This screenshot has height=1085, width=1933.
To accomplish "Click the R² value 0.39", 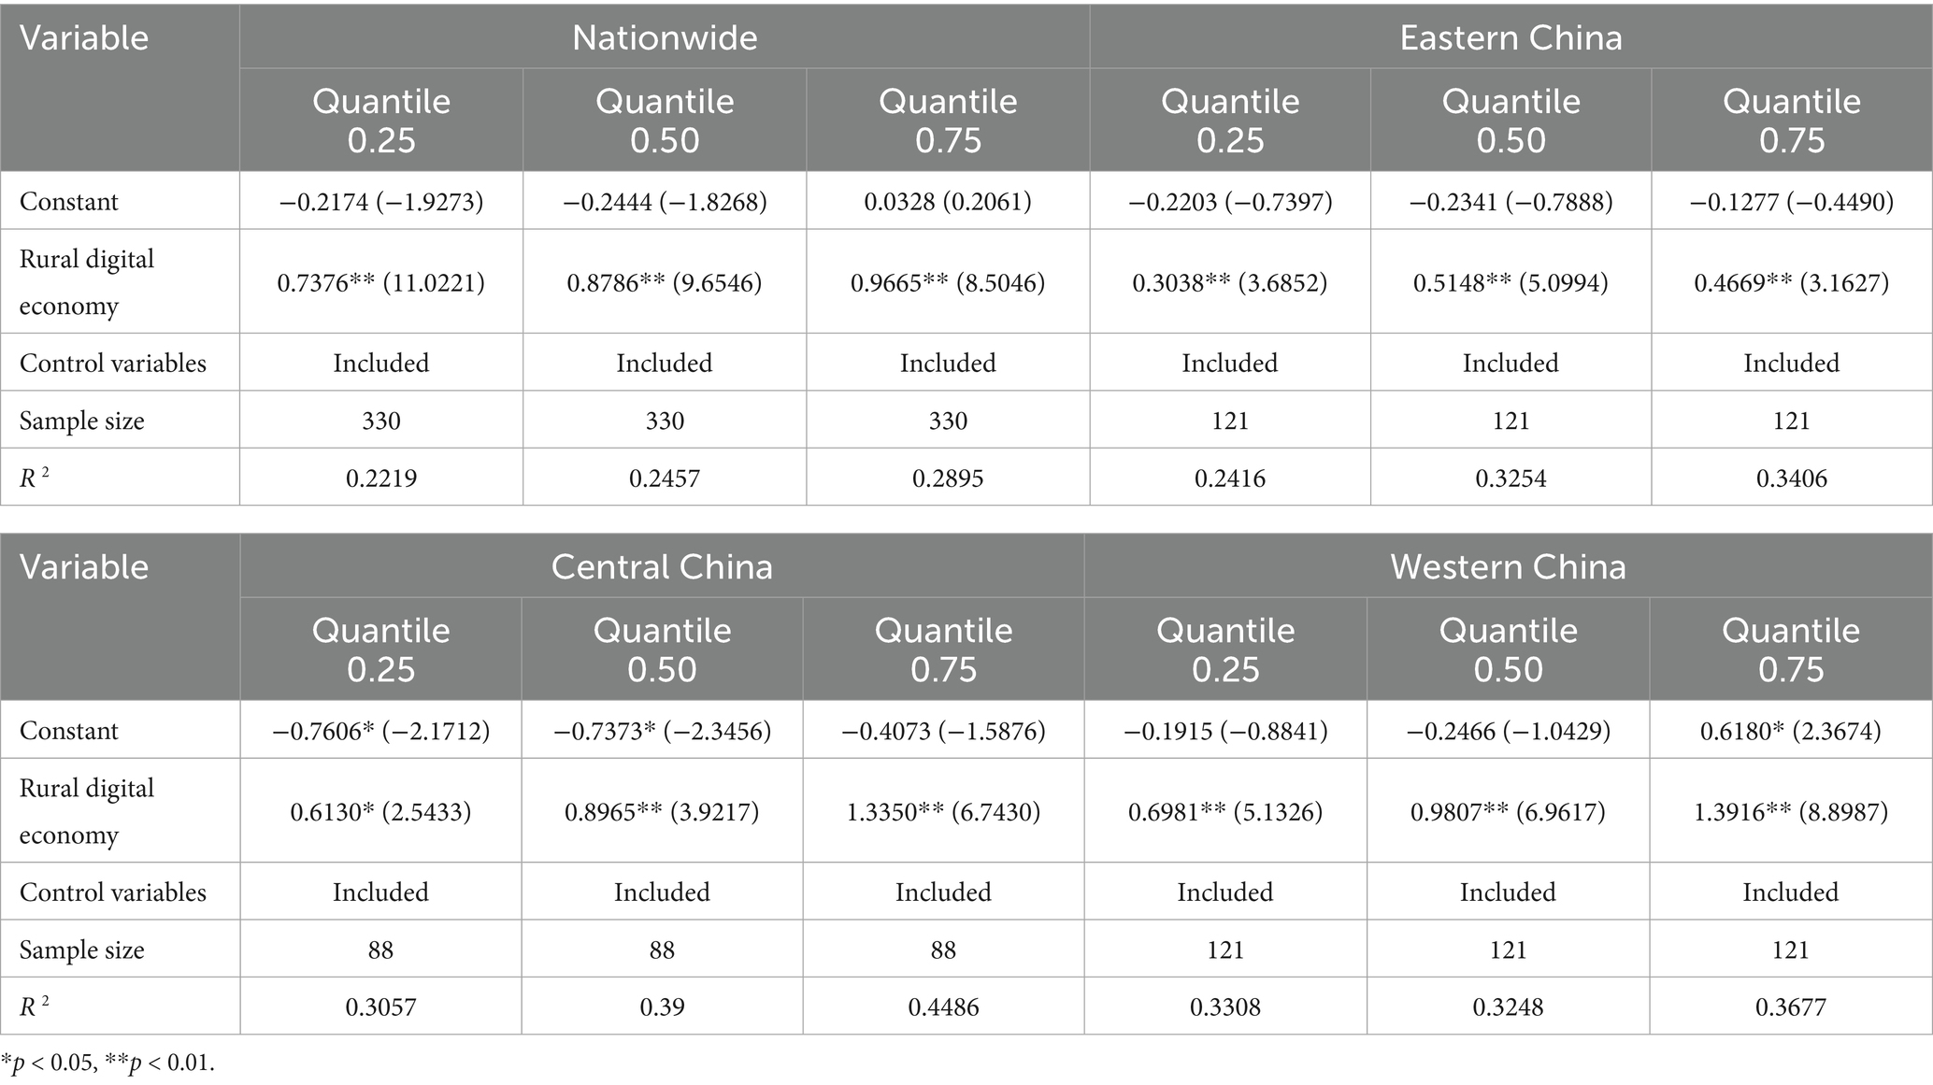I will coord(662,1007).
